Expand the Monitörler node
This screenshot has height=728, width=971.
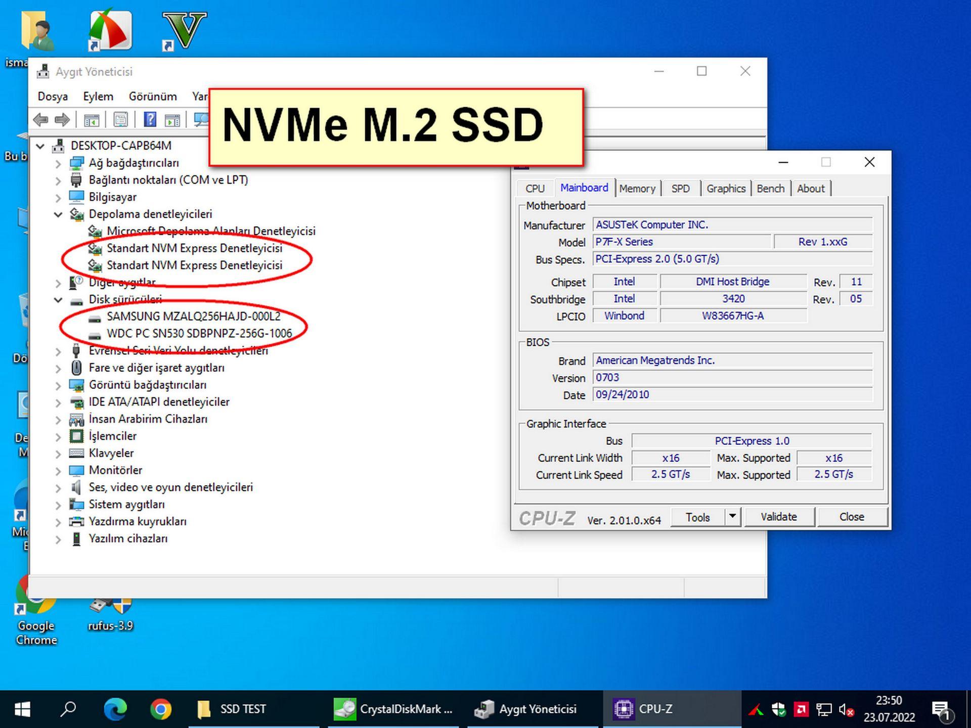pyautogui.click(x=58, y=471)
